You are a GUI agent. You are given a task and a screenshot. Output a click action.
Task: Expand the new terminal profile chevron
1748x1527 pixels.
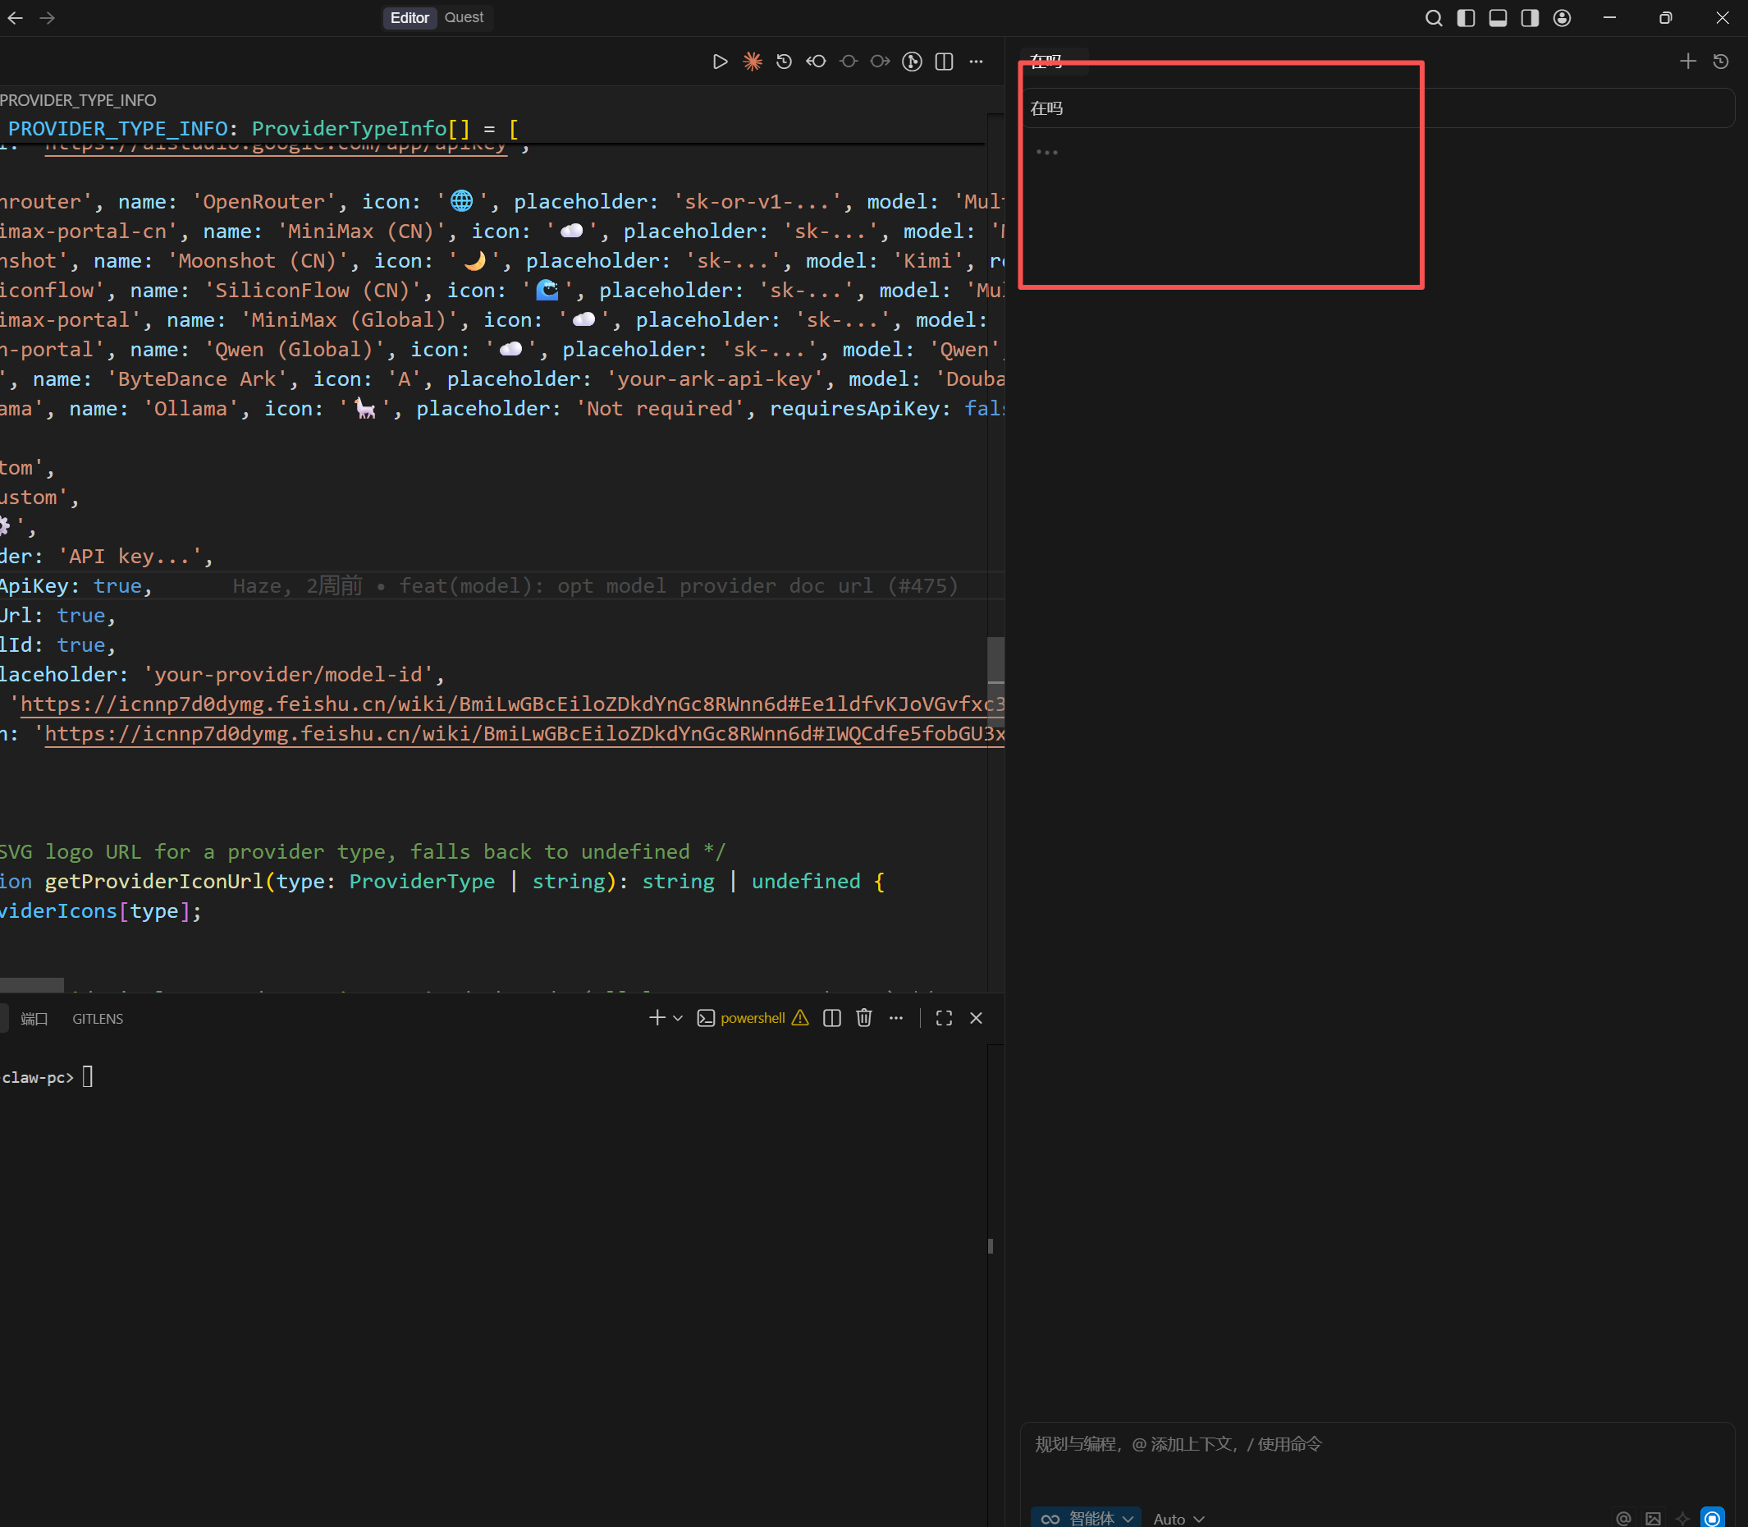(678, 1018)
